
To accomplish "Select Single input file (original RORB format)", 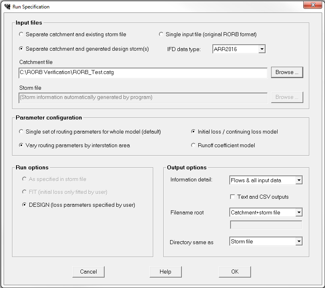I will [161, 34].
